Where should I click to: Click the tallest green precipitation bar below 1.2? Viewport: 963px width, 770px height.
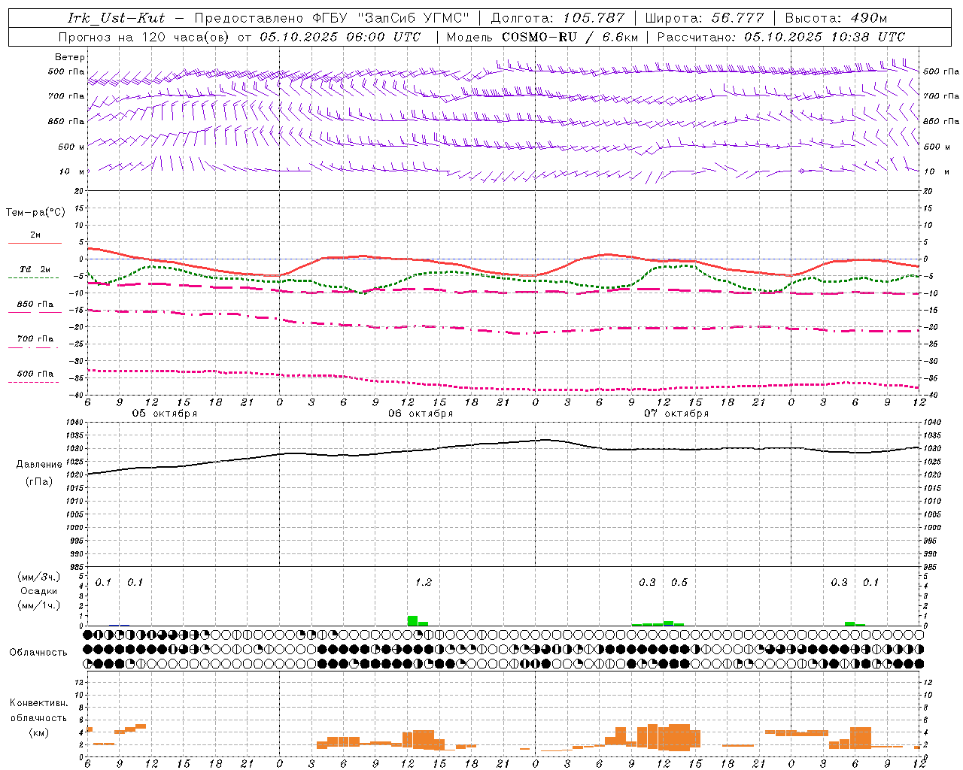coord(412,620)
